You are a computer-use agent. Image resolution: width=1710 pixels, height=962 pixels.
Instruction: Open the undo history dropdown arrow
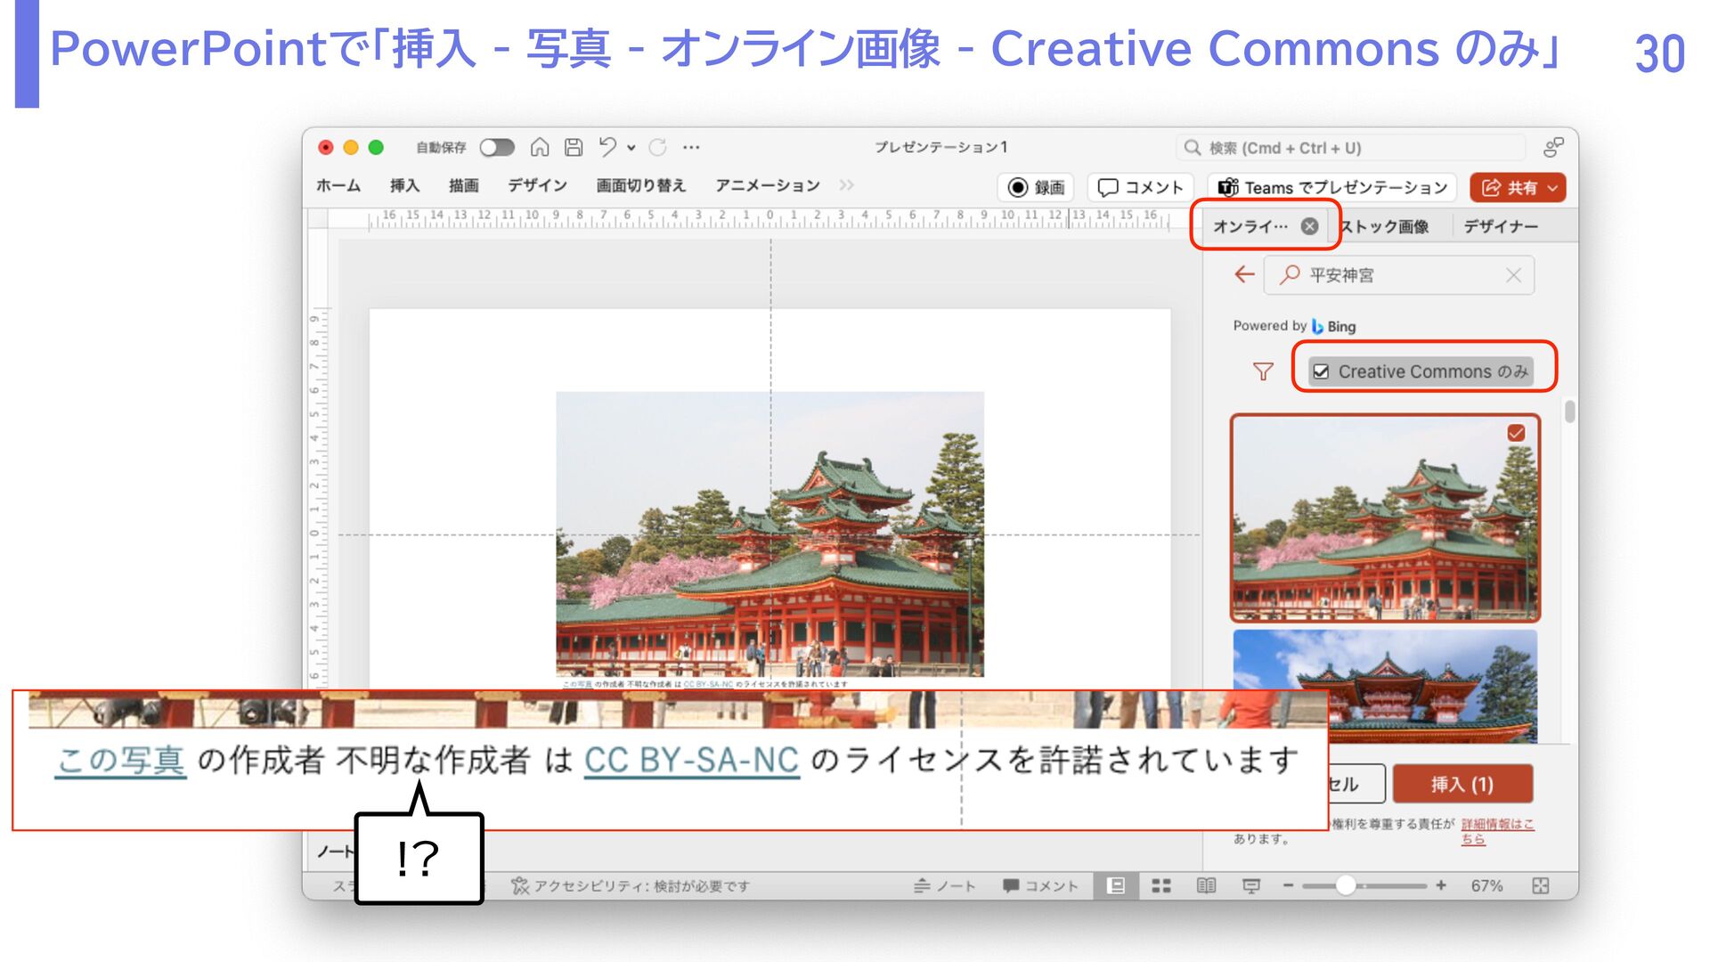click(x=631, y=148)
